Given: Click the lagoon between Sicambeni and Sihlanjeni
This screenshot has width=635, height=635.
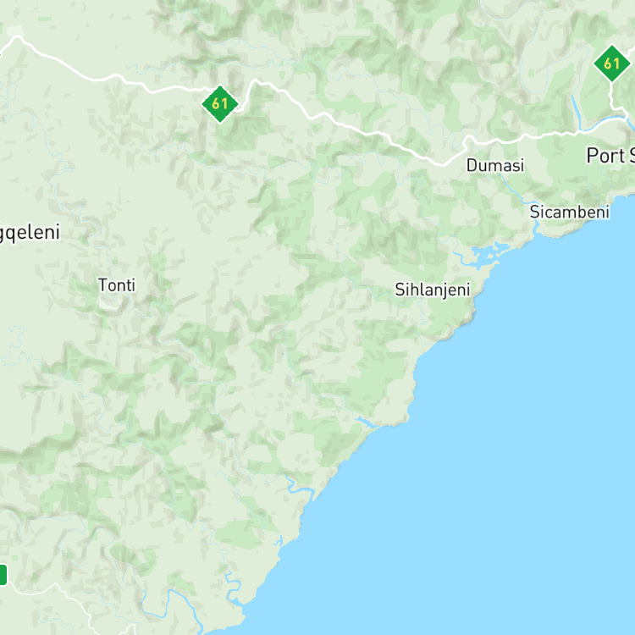Looking at the screenshot, I should click(x=484, y=254).
